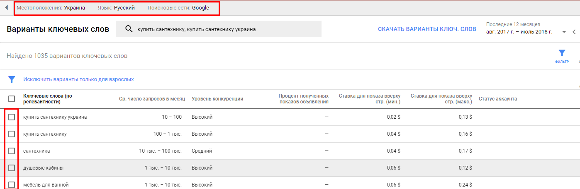Check the box for сантехника row

click(x=12, y=151)
